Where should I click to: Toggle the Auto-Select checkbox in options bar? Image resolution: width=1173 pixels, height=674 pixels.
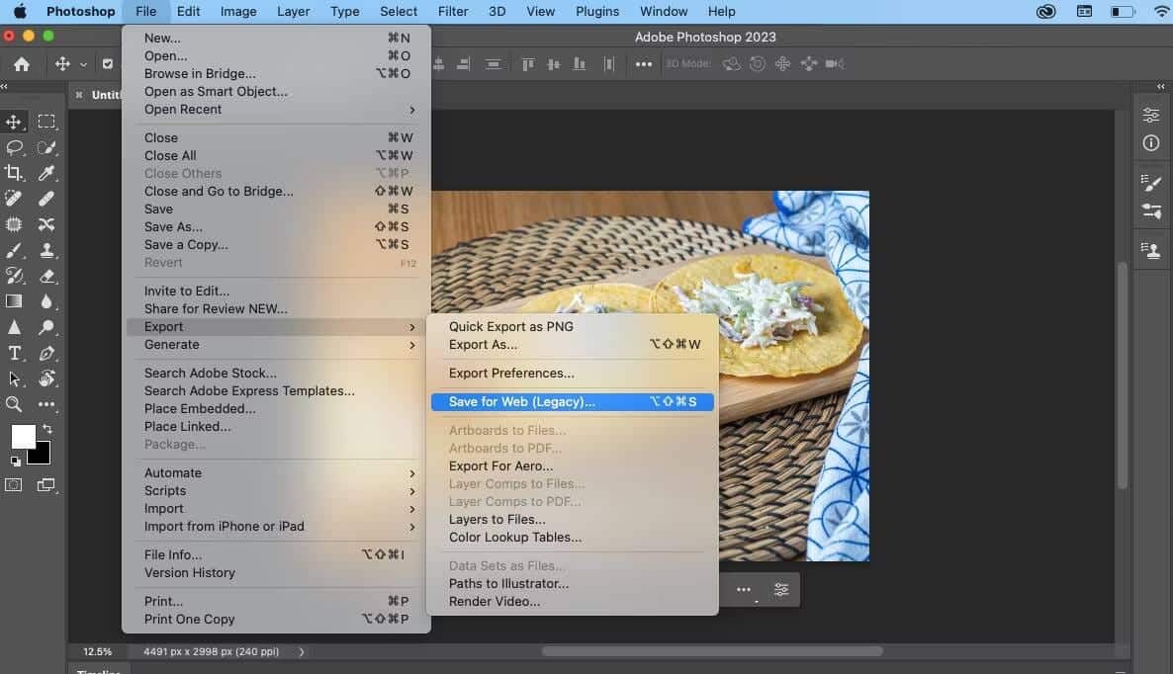(108, 64)
